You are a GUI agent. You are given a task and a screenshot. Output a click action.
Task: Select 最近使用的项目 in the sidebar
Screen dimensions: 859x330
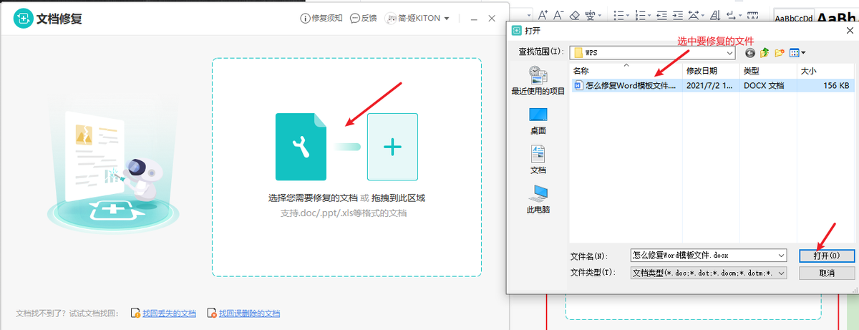[538, 81]
